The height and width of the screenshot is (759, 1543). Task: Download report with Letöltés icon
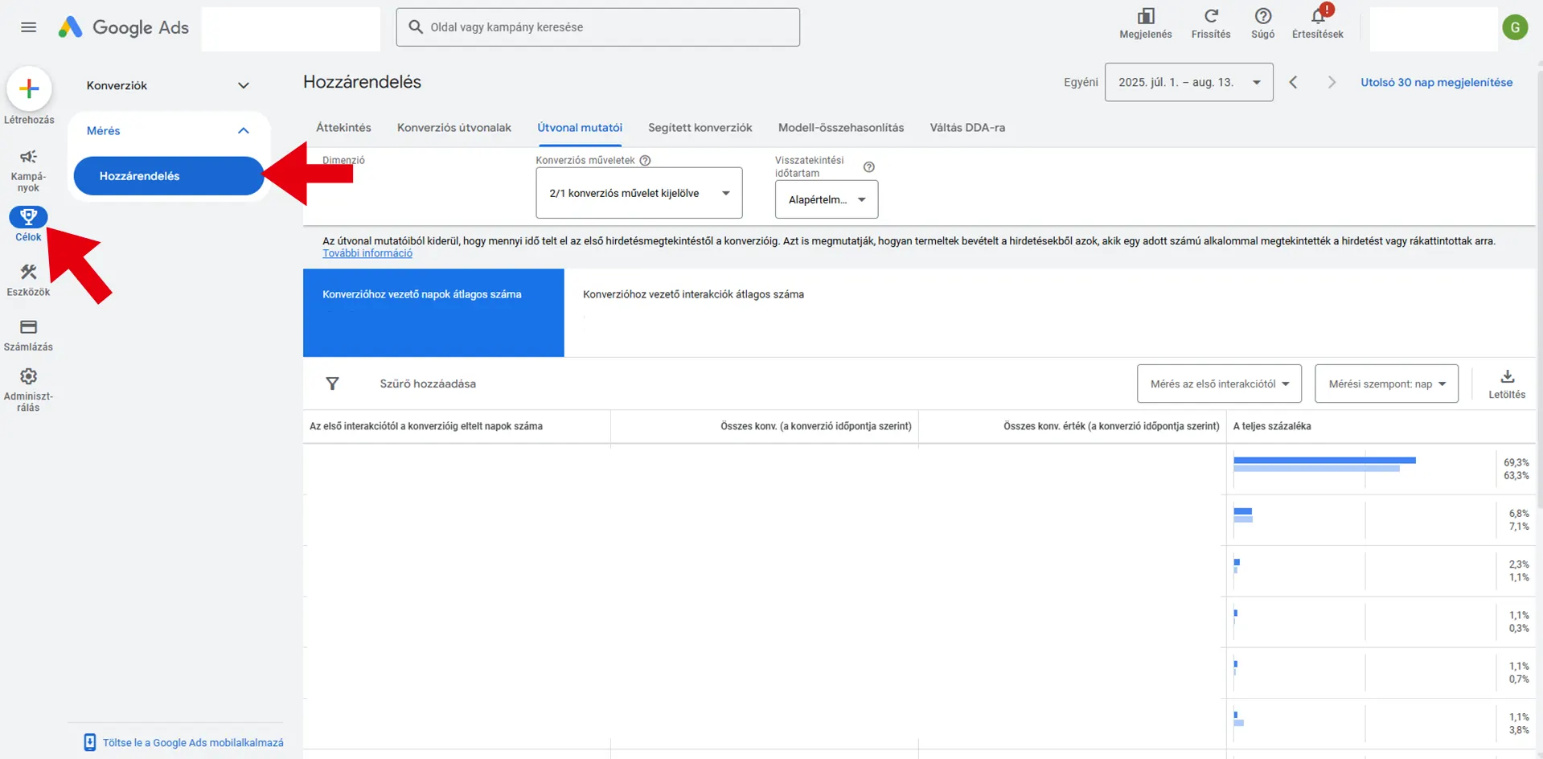pos(1507,383)
